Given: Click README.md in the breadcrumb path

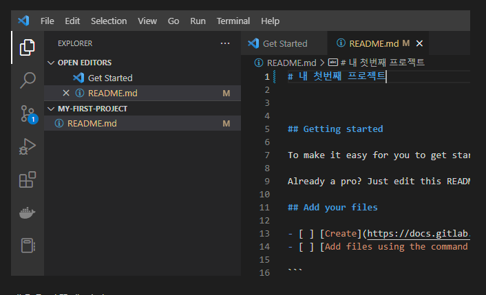Looking at the screenshot, I should (x=291, y=63).
